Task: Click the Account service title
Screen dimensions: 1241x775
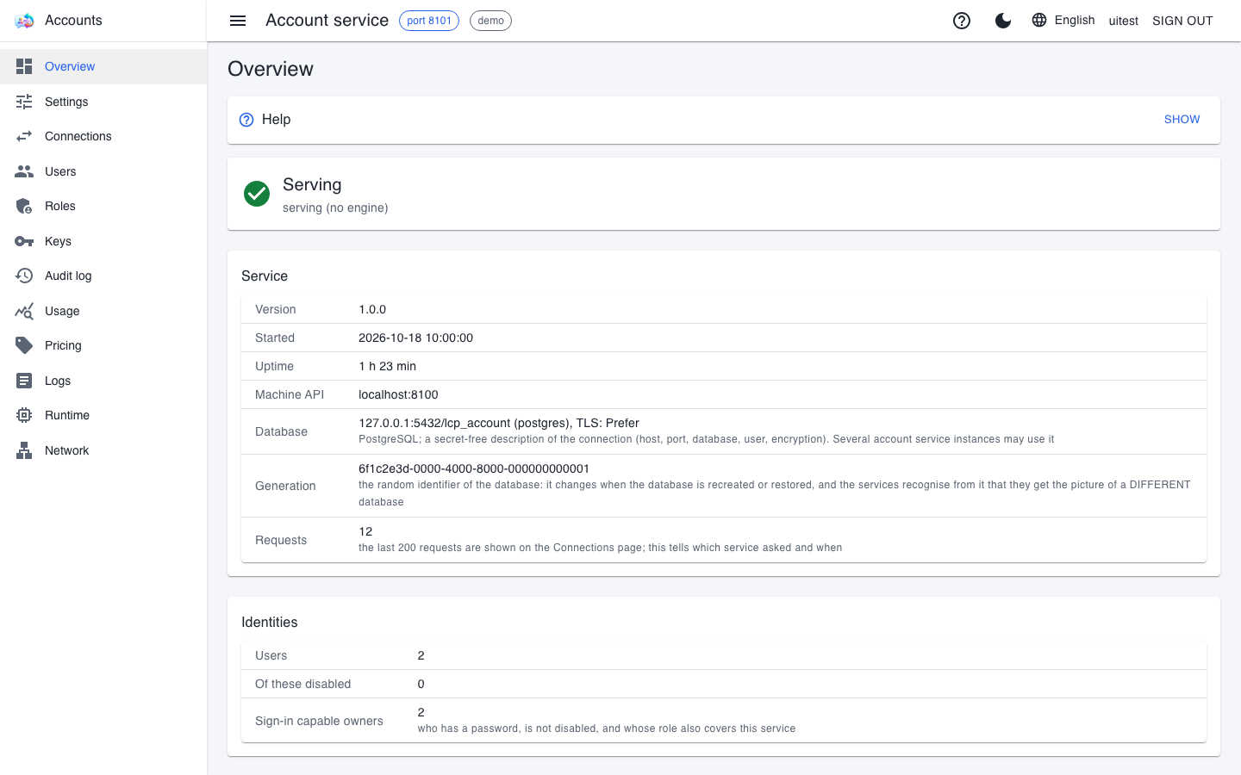Action: coord(327,21)
